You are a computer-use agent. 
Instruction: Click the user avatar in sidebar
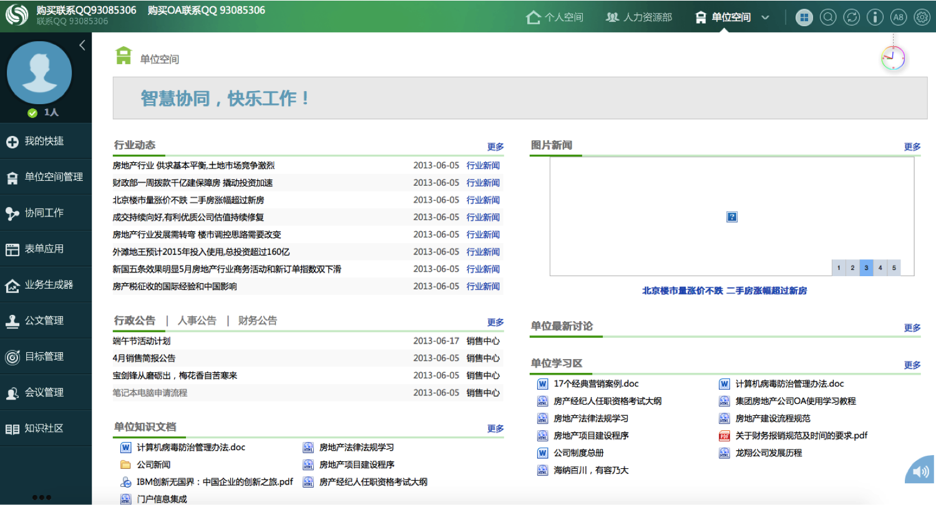click(x=39, y=73)
